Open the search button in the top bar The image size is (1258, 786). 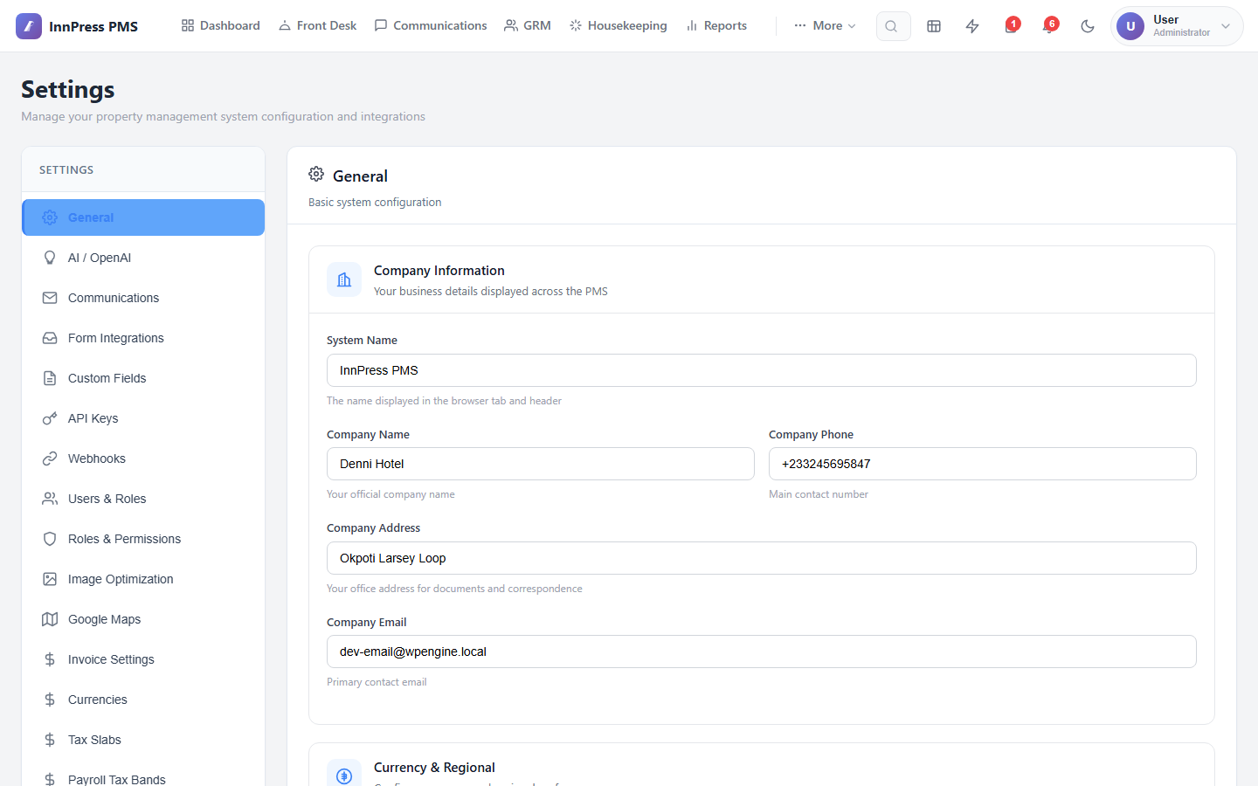[x=893, y=26]
